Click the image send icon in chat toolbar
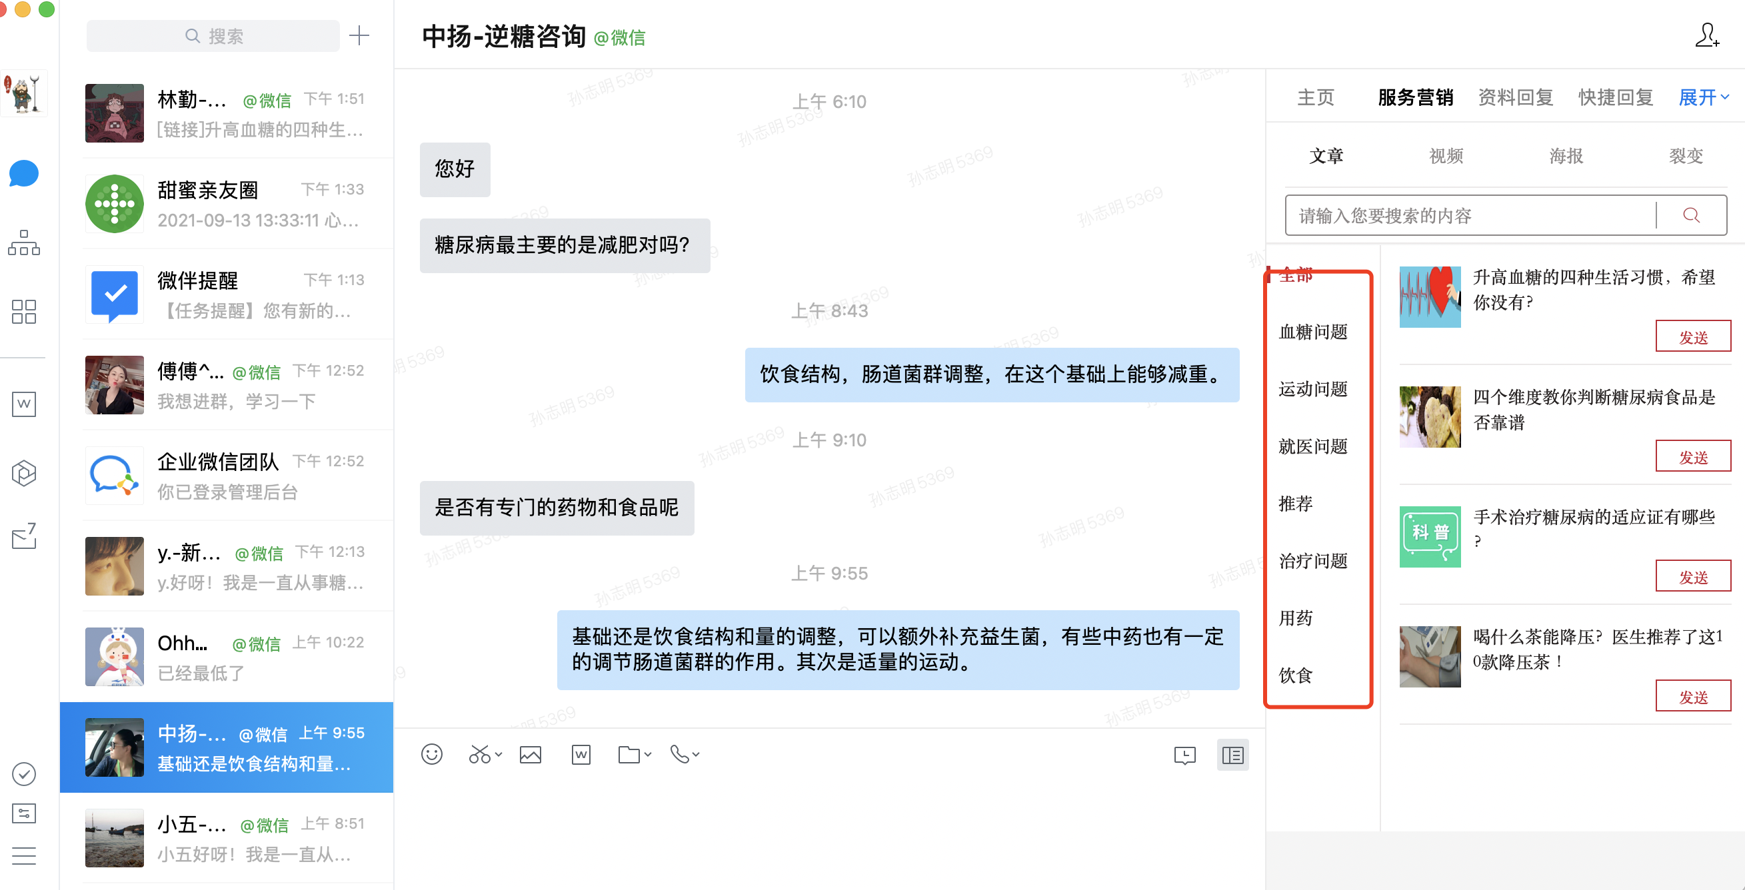This screenshot has height=890, width=1745. [x=531, y=754]
